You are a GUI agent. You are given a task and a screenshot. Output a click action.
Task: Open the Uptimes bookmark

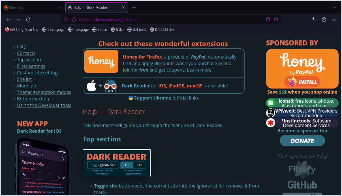coord(137,29)
